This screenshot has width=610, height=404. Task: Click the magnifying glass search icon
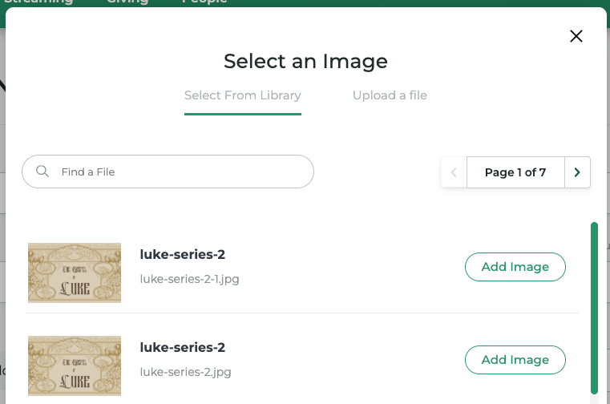[x=43, y=172]
